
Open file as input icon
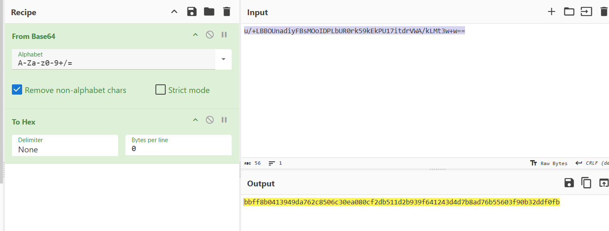click(586, 12)
